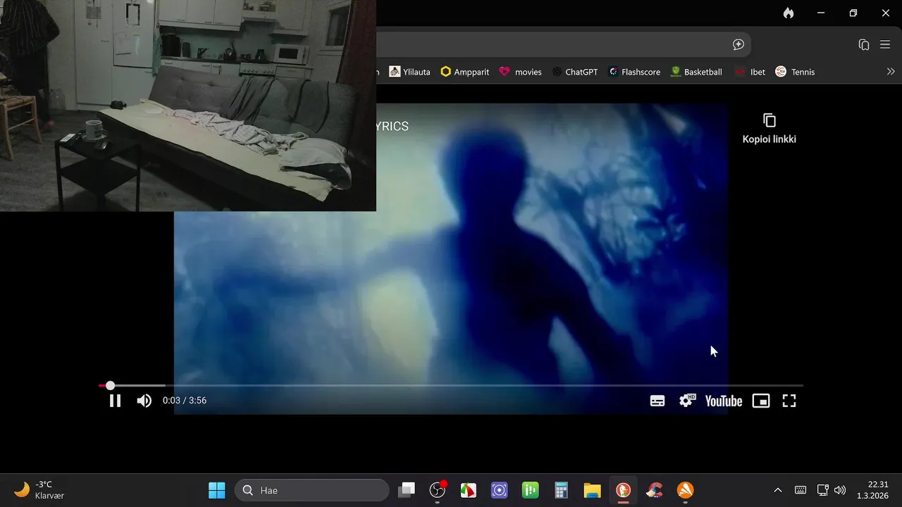Pause the YouTube video

[115, 401]
